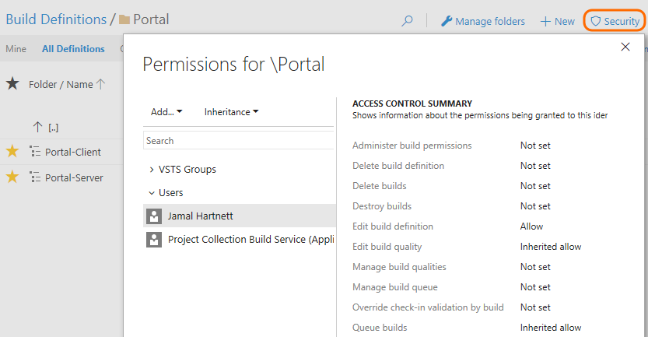Screen dimensions: 648x337
Task: Collapse the Users node
Action: coord(152,193)
